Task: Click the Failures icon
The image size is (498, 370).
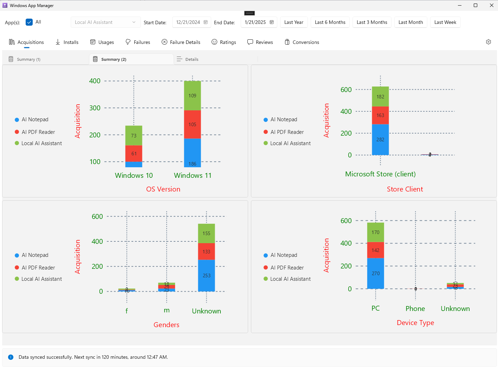Action: click(x=128, y=42)
